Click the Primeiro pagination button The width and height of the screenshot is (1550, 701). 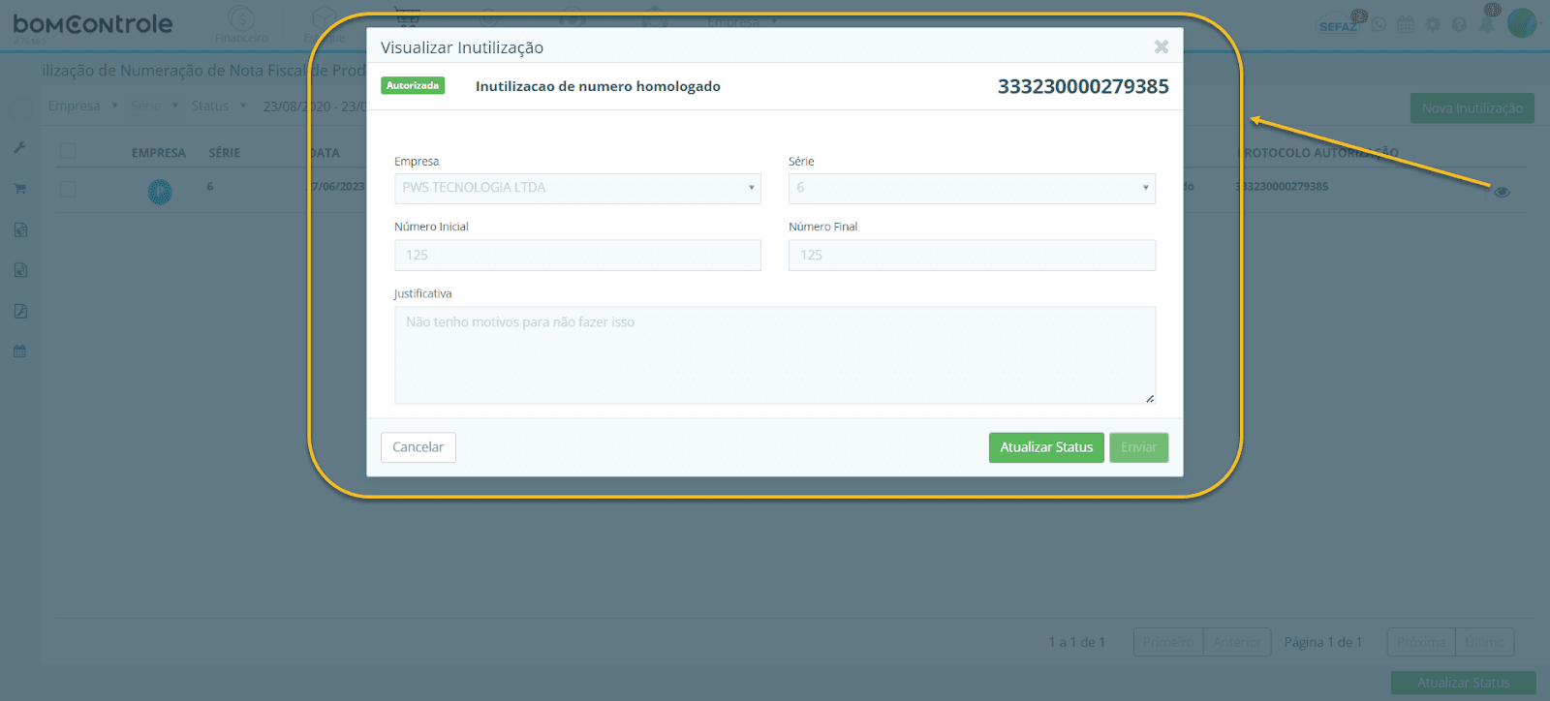[x=1168, y=642]
